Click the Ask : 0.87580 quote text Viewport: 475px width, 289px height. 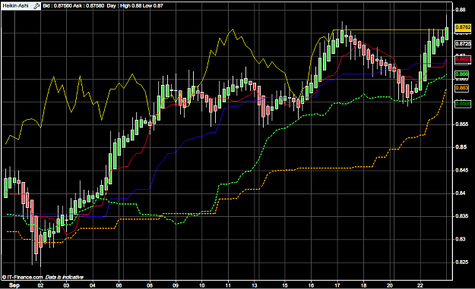click(x=88, y=6)
